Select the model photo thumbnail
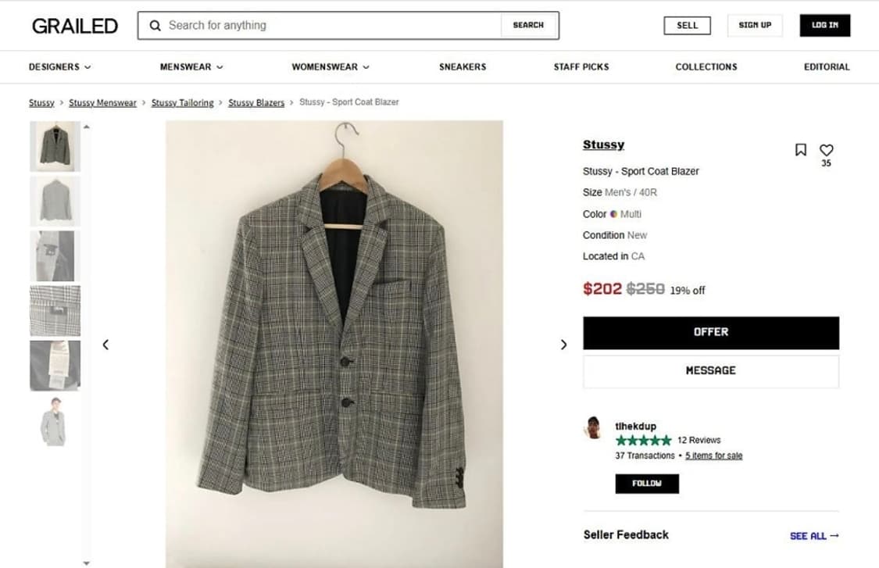 (55, 421)
